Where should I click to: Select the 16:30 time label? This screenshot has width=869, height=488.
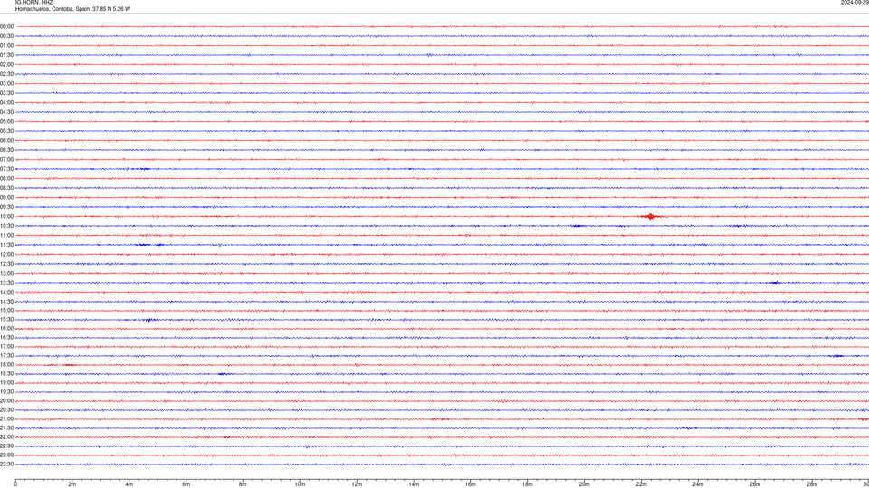click(x=6, y=338)
